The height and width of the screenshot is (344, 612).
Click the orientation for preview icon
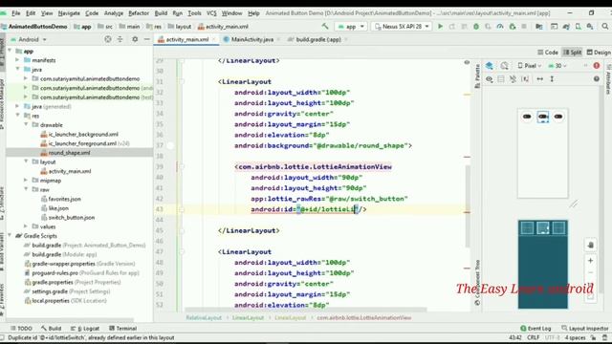click(x=505, y=66)
